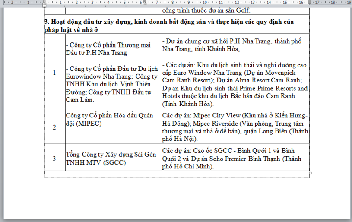
Task: Click the text 'Cam Lâm.'
Action: [x=80, y=100]
